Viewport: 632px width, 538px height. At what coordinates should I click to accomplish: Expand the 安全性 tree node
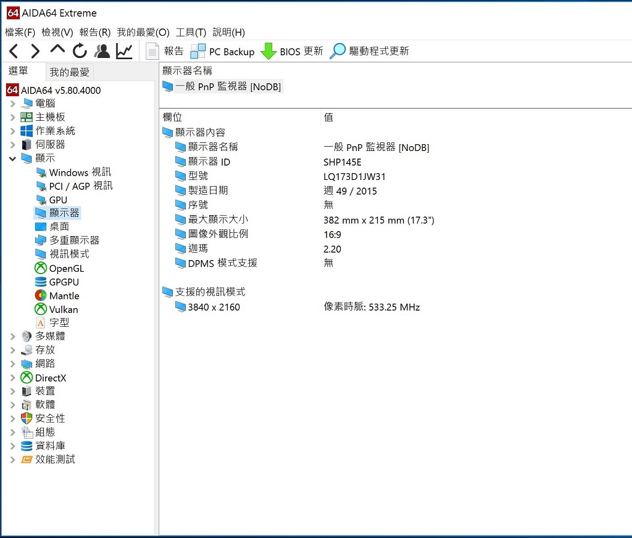click(x=12, y=418)
